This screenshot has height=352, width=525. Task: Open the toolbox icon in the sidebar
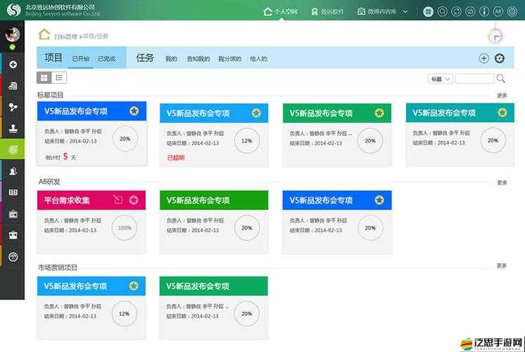[x=13, y=235]
